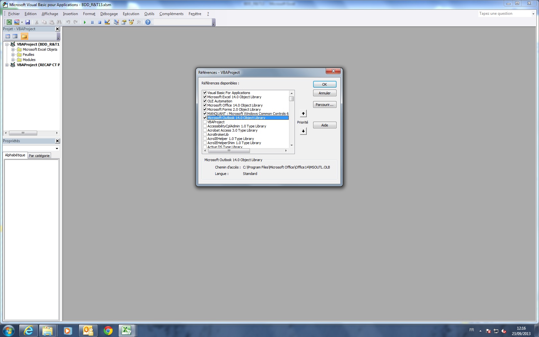Click the references list vertical scrollbar thumb
The width and height of the screenshot is (539, 337).
292,99
